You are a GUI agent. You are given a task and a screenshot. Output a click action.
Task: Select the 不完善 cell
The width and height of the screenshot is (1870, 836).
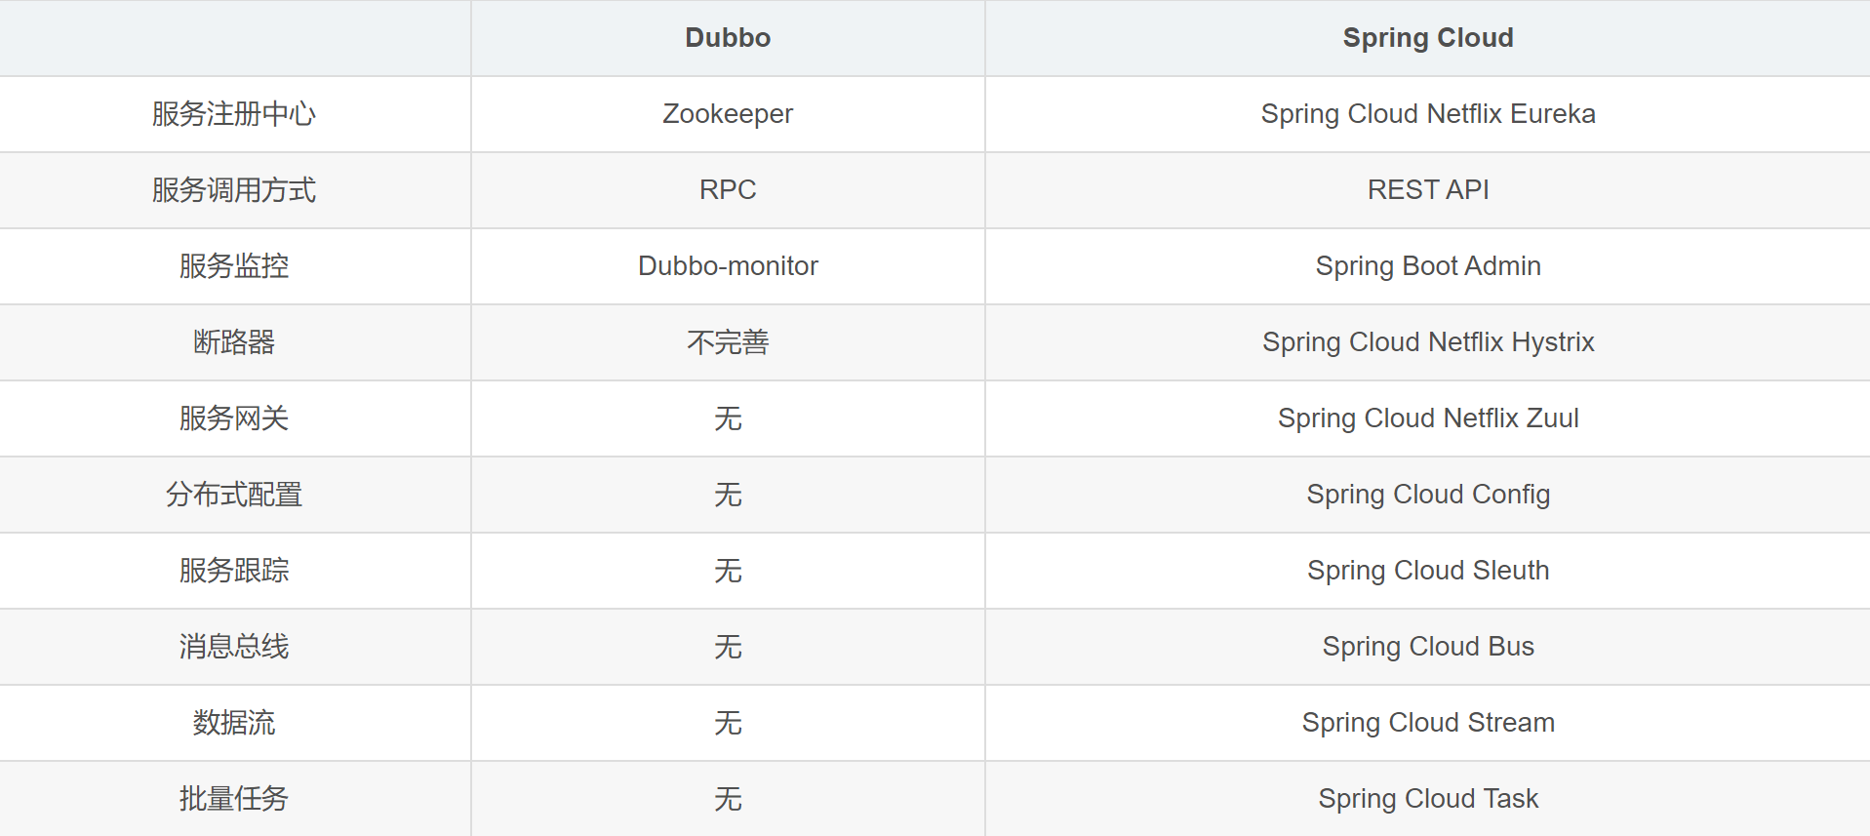[x=728, y=342]
